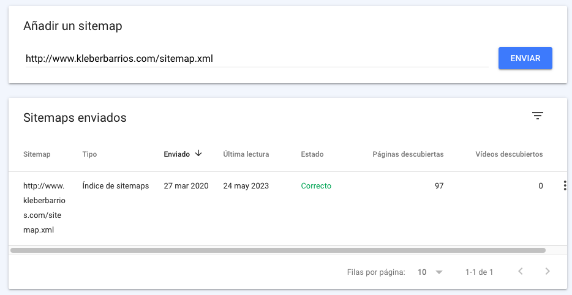The height and width of the screenshot is (295, 572).
Task: Click the sort arrow beside Enviado
Action: pyautogui.click(x=198, y=154)
